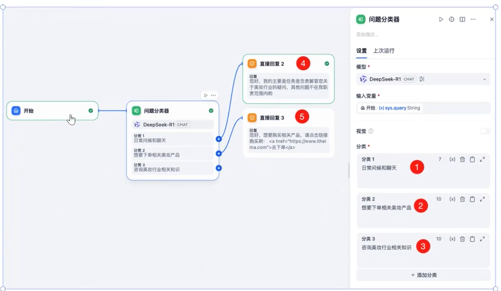The height and width of the screenshot is (291, 501).
Task: Insert variable in 分类 2
Action: (x=452, y=199)
